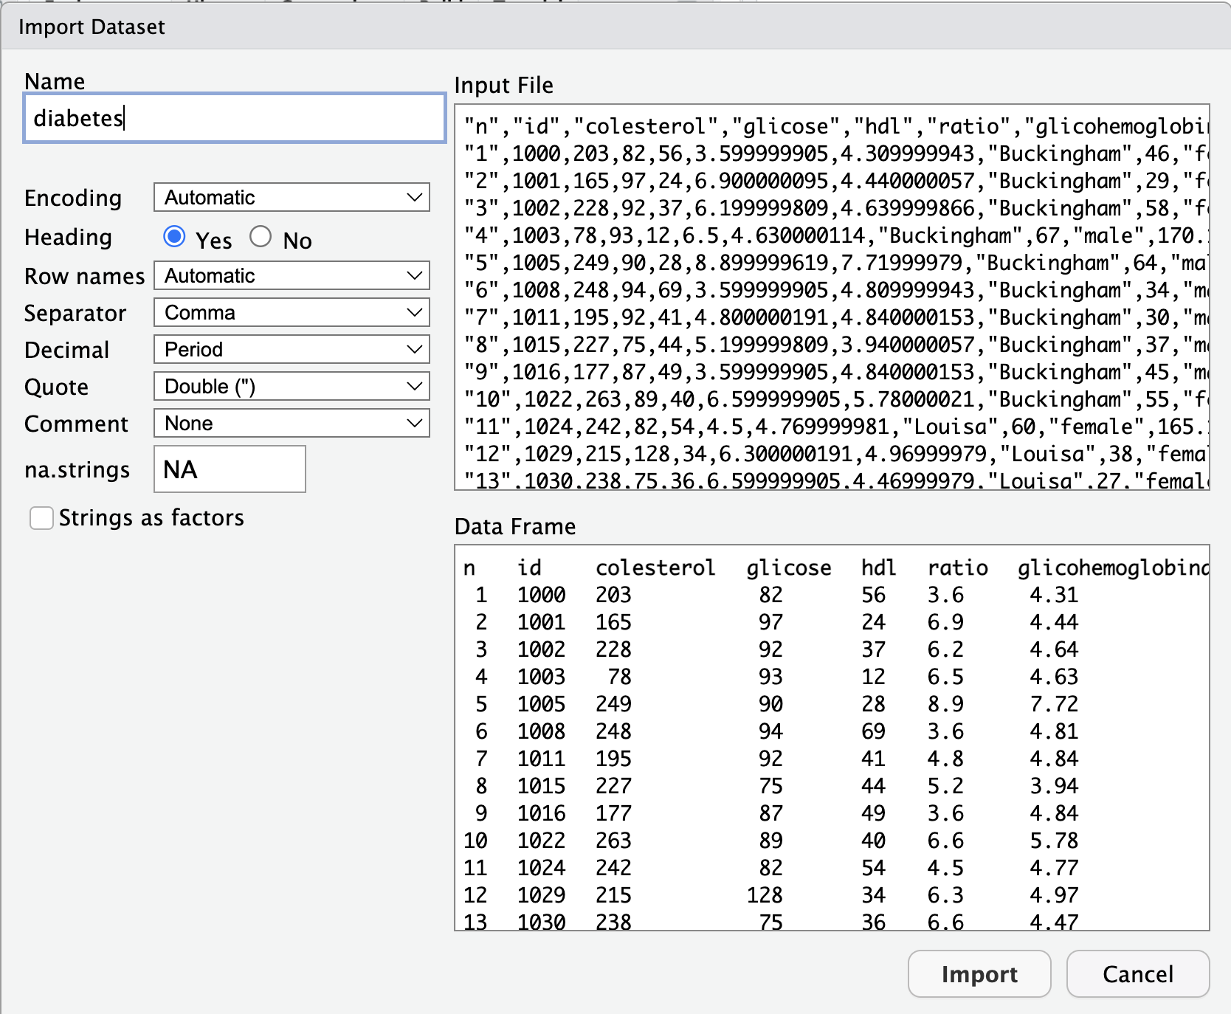Click id value 1000 in Data Frame
Screen dimensions: 1231x1014
[x=541, y=595]
